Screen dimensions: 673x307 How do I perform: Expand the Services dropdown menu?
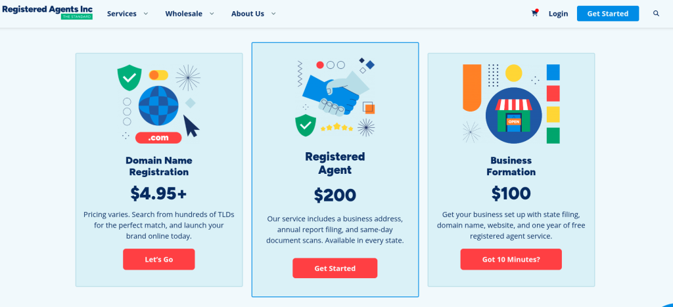(x=128, y=14)
